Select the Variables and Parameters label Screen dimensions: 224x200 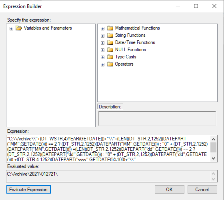[48, 28]
